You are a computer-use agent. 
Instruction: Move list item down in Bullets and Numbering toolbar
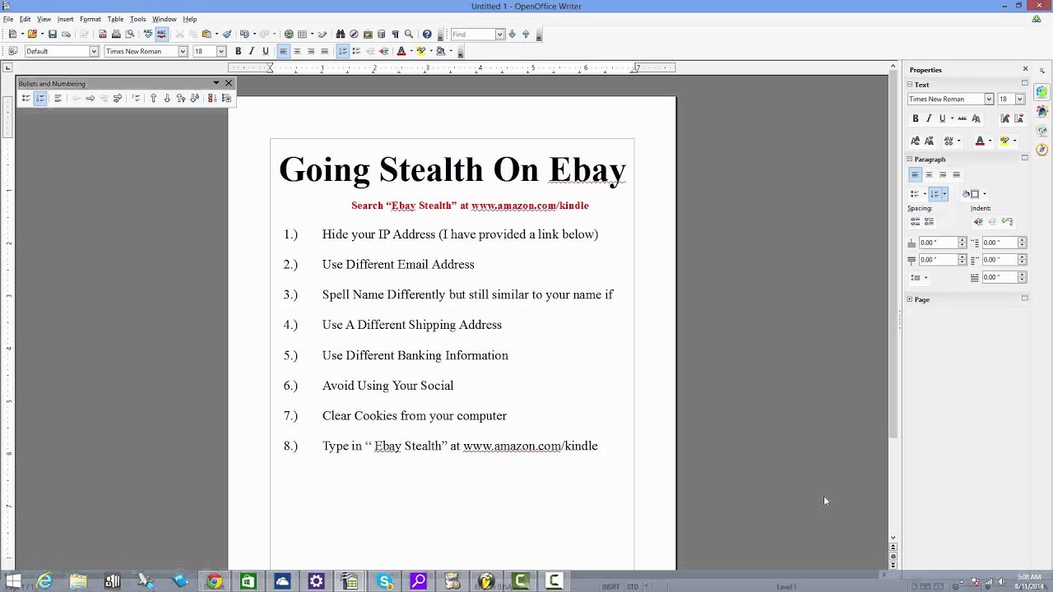167,99
